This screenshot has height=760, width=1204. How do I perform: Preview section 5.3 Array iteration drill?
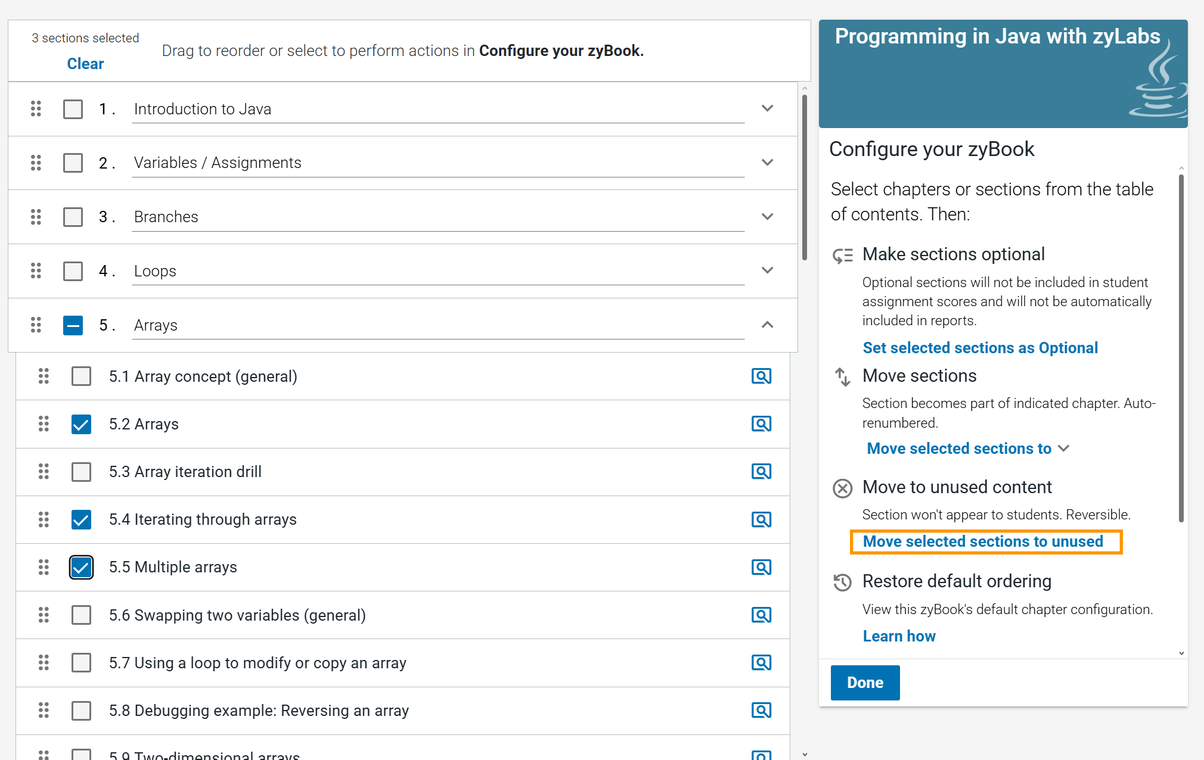click(761, 471)
